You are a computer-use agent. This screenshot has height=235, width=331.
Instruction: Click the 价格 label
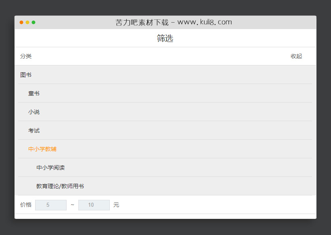[x=26, y=205]
